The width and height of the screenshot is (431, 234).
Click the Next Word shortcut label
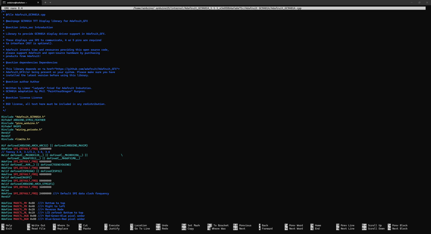[x=296, y=229]
